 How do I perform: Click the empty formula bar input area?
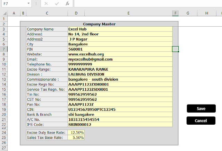click(148, 3)
